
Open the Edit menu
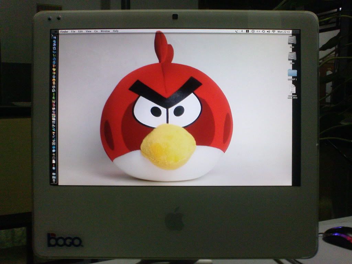80,31
